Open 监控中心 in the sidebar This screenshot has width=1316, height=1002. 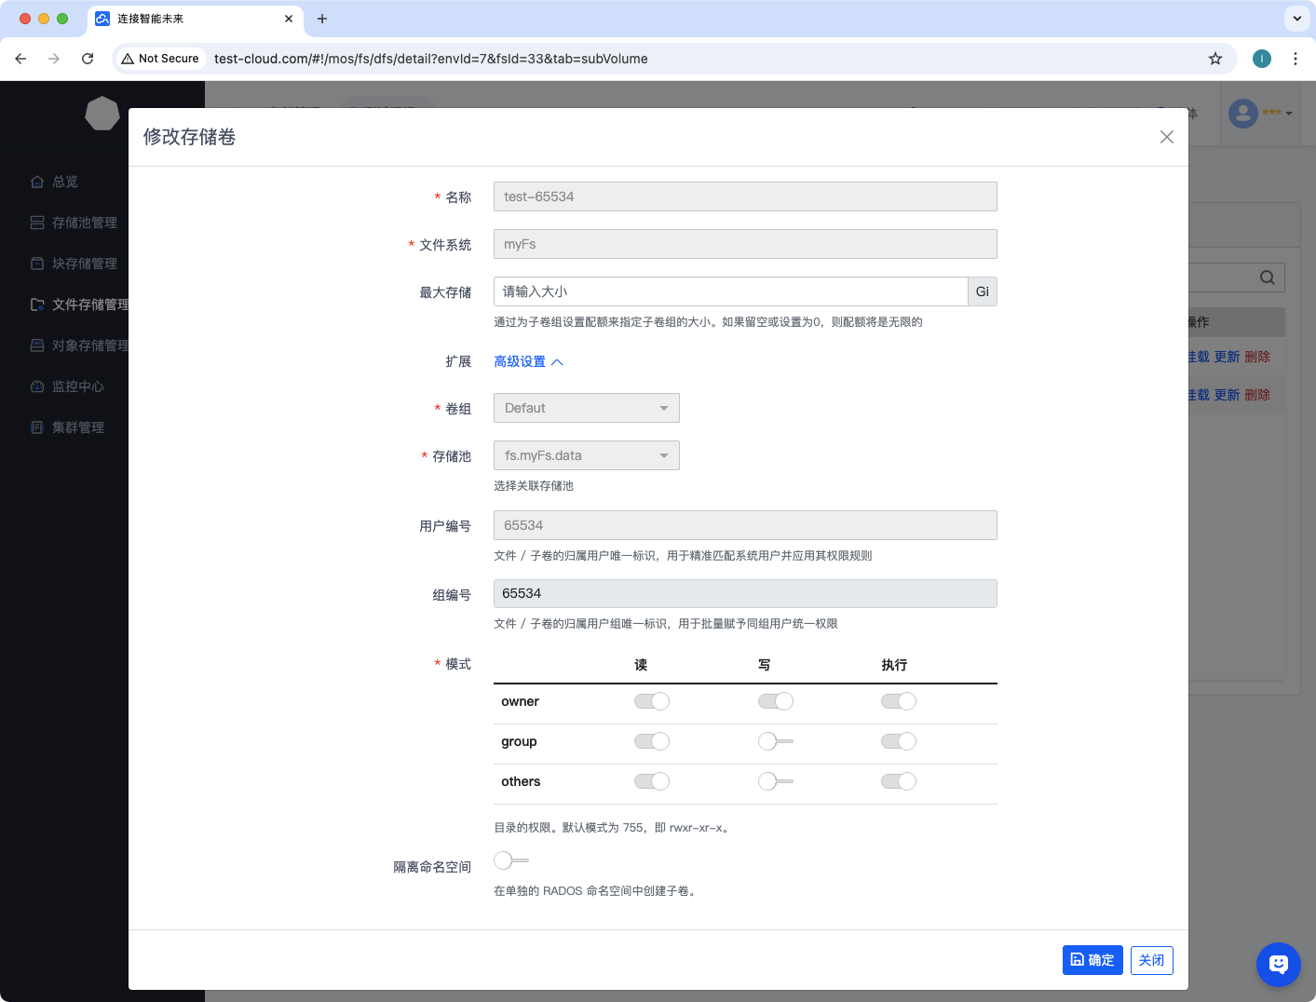tap(77, 386)
